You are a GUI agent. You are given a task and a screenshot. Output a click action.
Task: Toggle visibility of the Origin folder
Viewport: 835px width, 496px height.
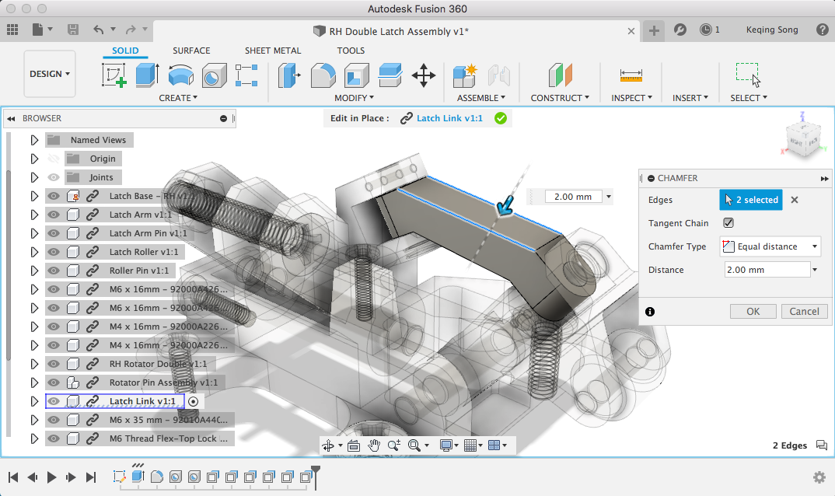(x=54, y=159)
